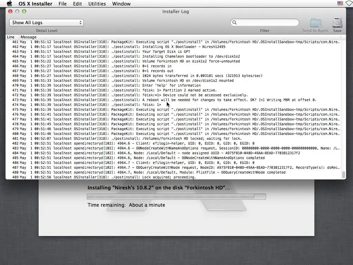Click inside the Filter search field
Viewport: 353px width, 265px height.
(264, 22)
